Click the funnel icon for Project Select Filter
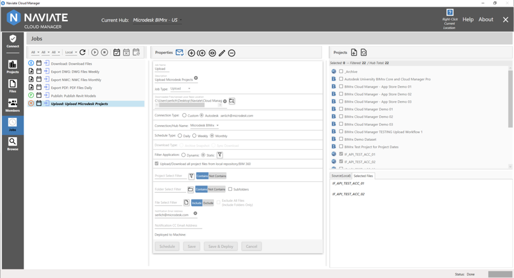The height and width of the screenshot is (278, 514). (192, 176)
